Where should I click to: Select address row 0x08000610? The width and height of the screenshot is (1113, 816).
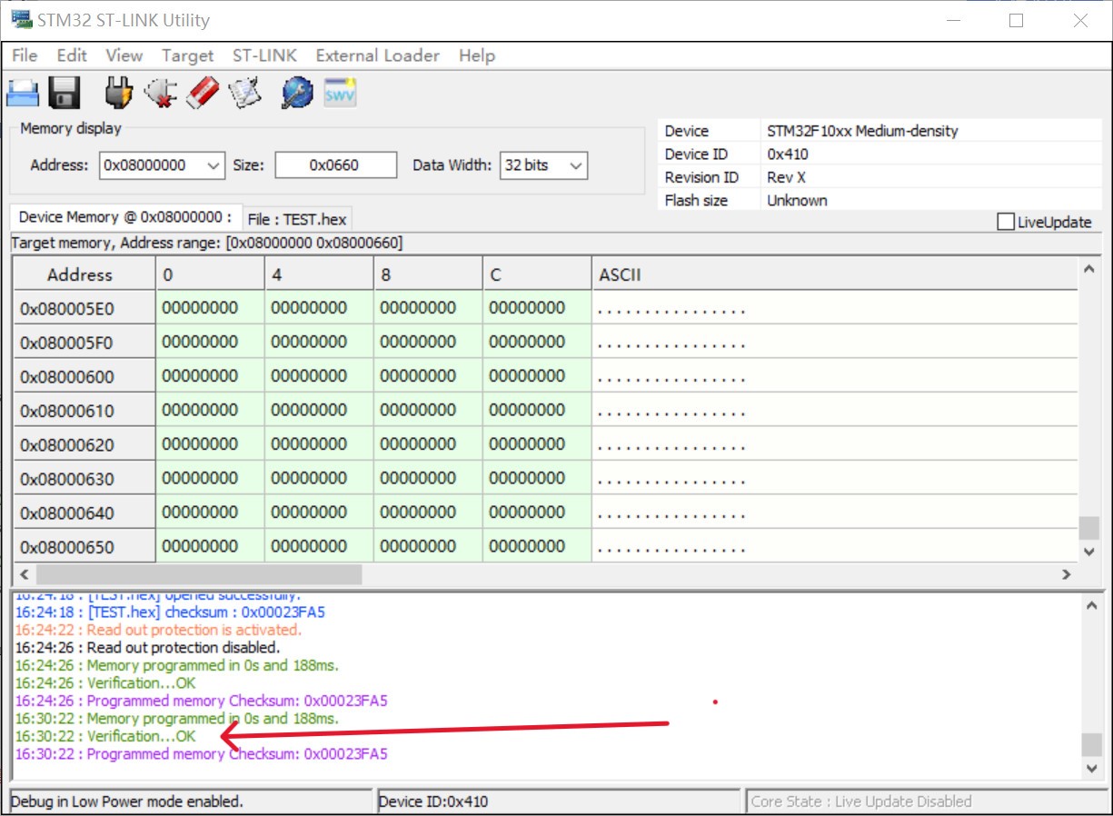pyautogui.click(x=84, y=411)
